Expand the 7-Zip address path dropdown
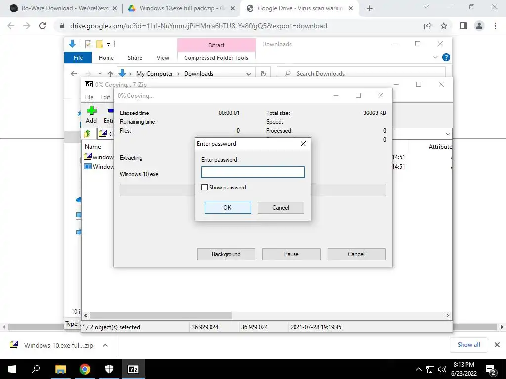 448,134
